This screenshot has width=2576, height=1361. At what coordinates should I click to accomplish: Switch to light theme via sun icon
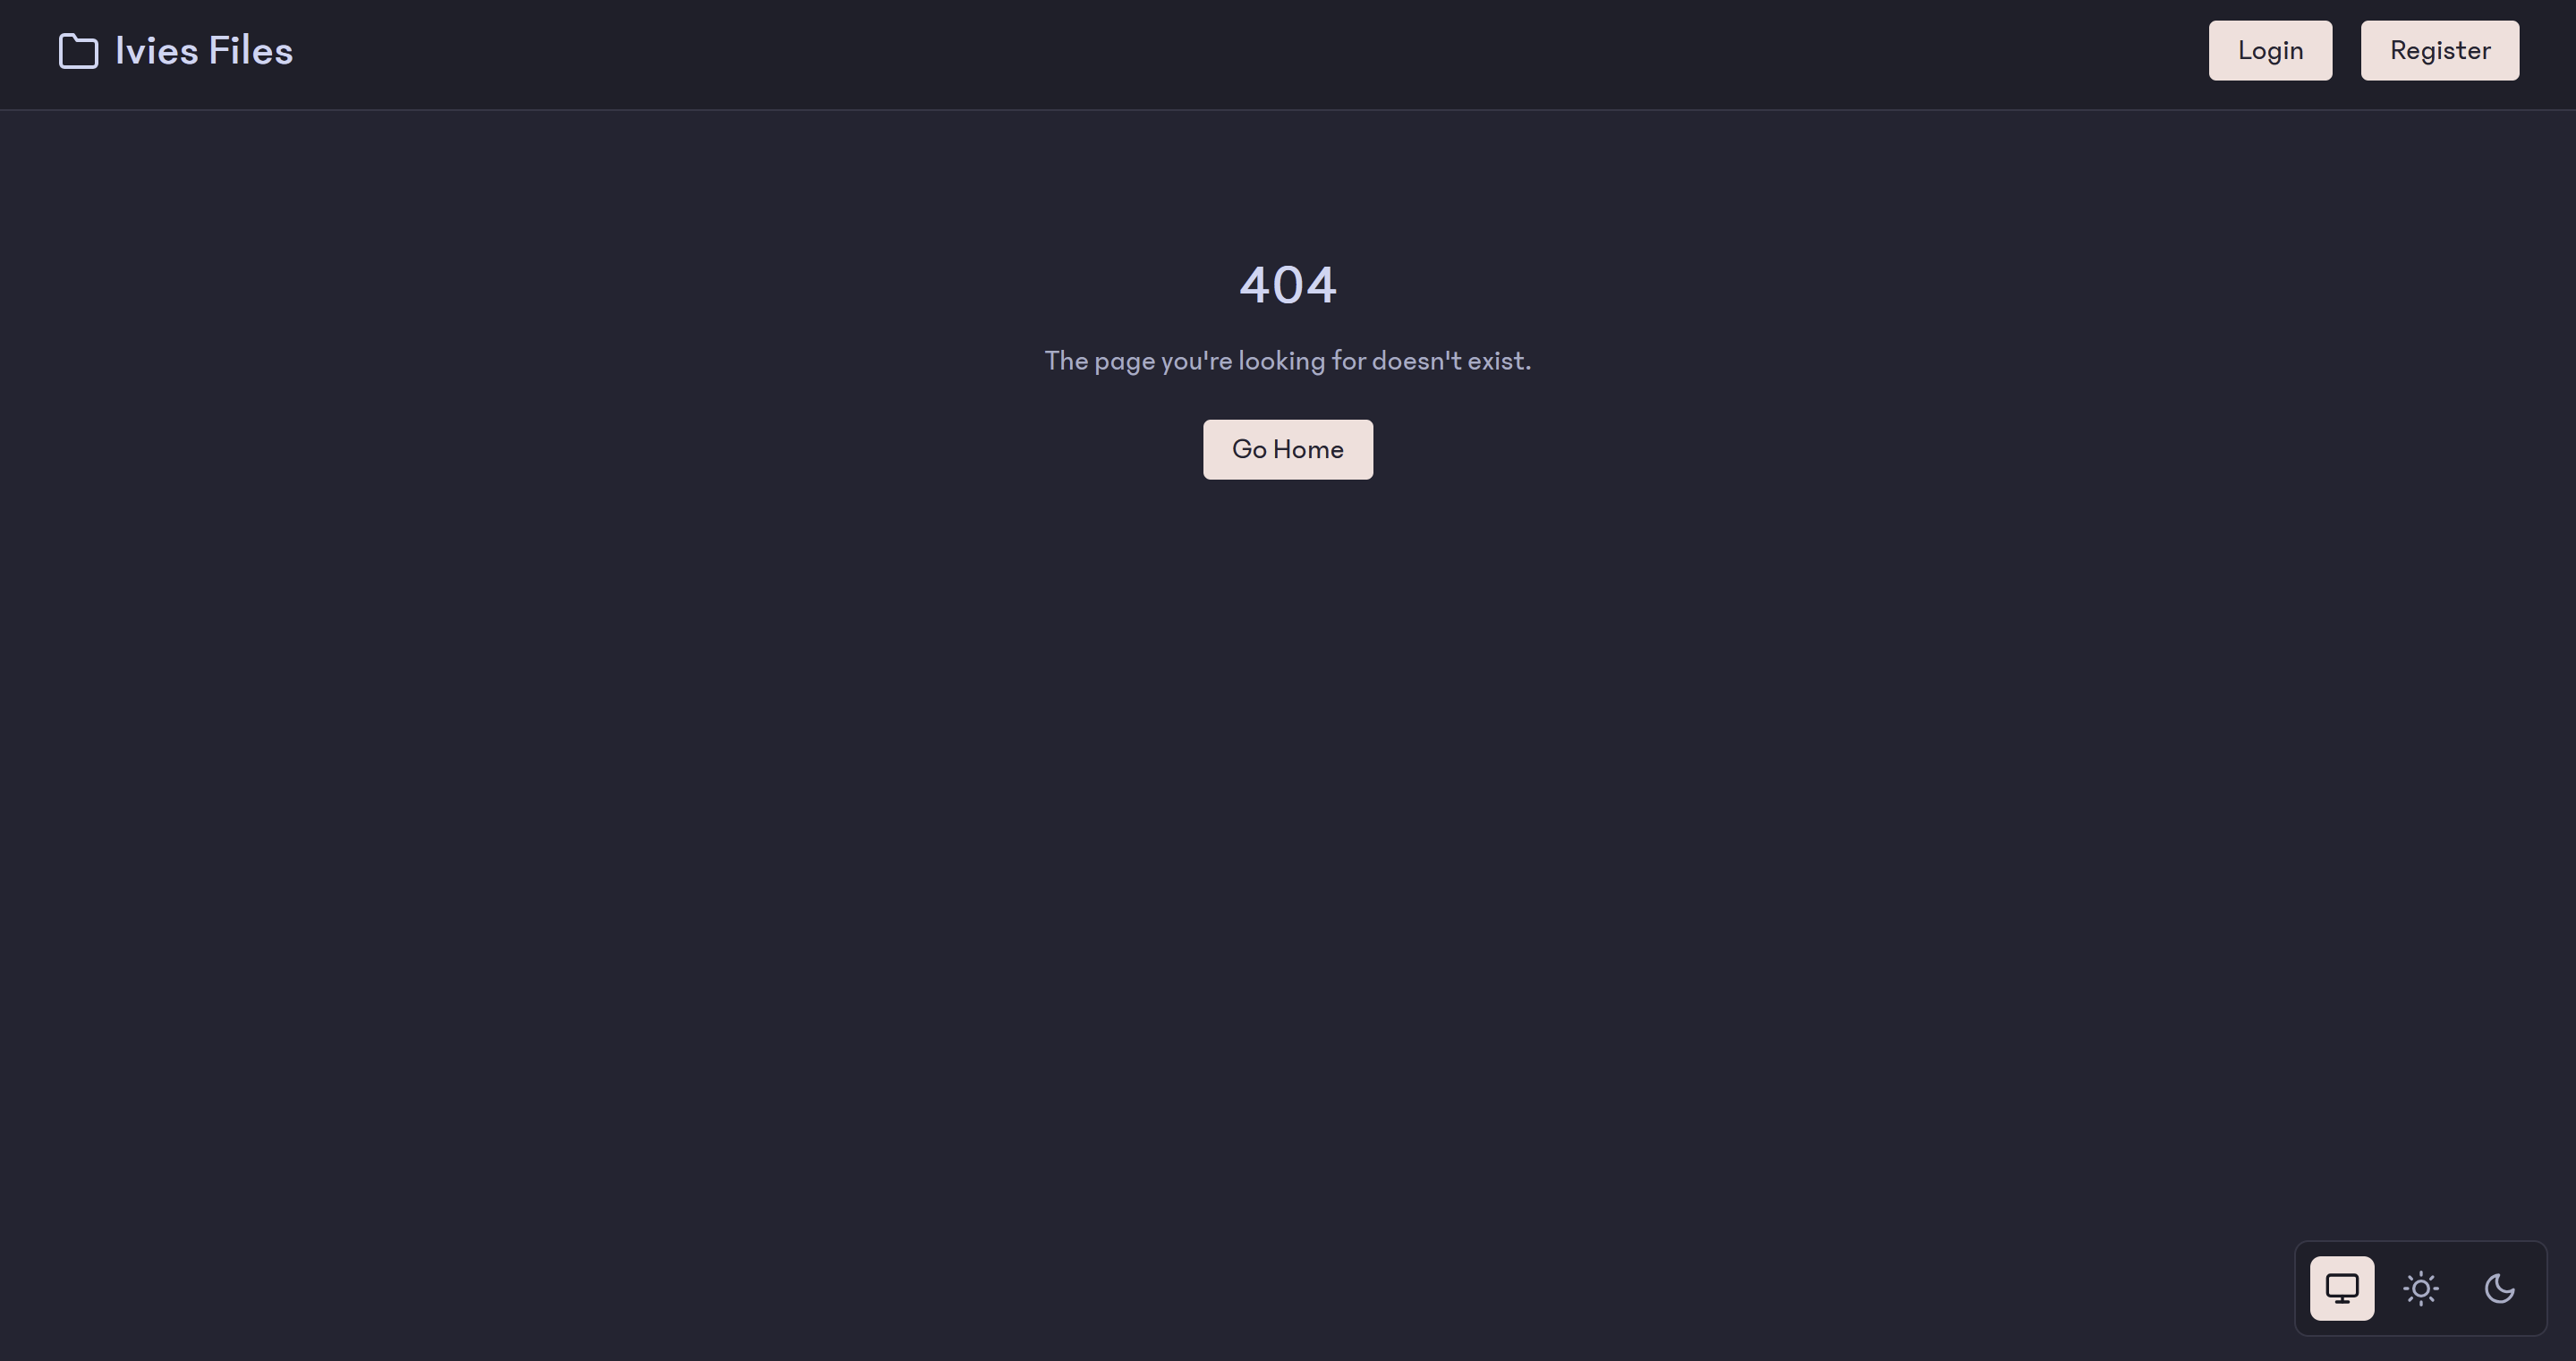coord(2421,1288)
